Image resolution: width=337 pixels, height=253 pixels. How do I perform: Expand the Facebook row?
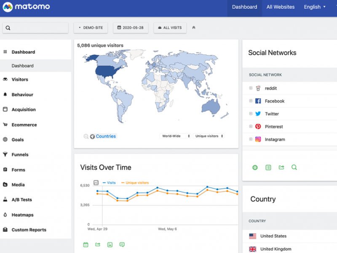251,101
